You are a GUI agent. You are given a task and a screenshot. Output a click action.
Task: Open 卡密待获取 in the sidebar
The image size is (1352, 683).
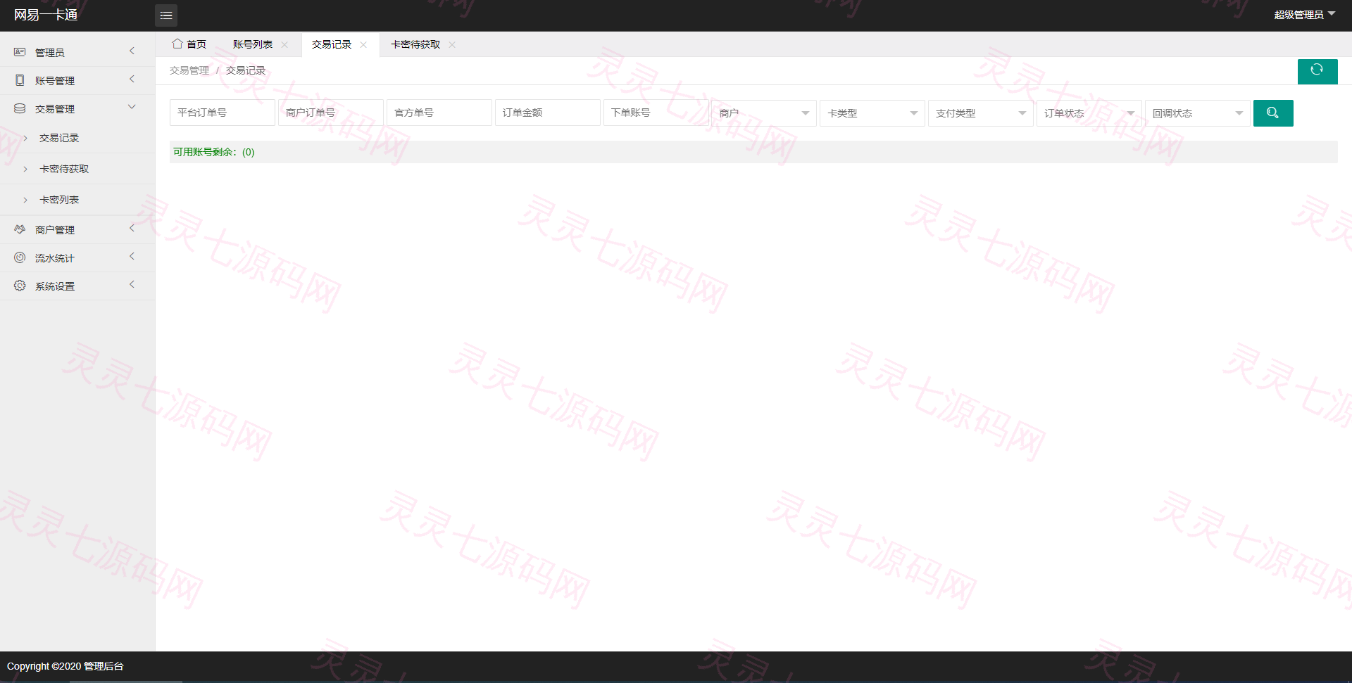click(x=64, y=169)
